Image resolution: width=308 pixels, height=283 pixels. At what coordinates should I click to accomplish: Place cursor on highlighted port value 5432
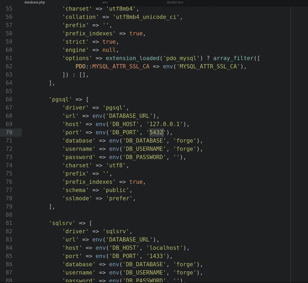point(156,132)
